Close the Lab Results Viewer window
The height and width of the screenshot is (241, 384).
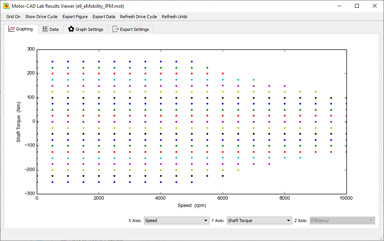click(375, 6)
